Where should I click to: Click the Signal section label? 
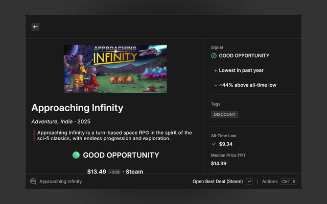pyautogui.click(x=217, y=47)
